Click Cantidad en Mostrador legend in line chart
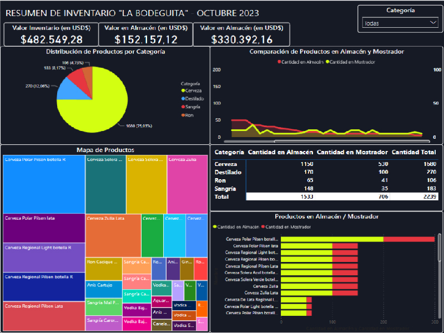The image size is (444, 333). 350,62
